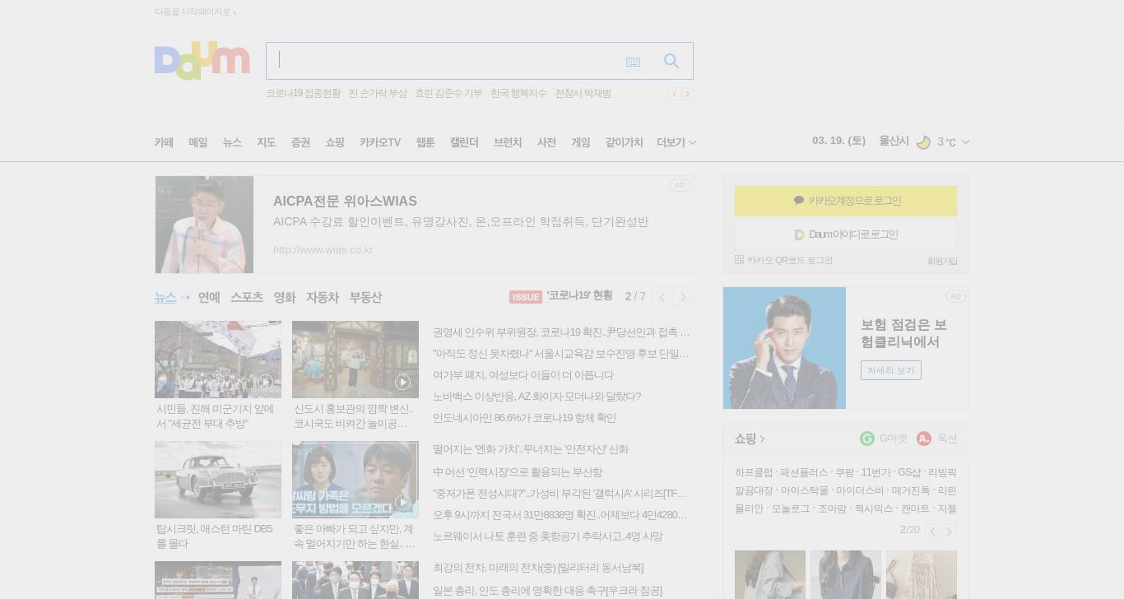
Task: Select the 스포츠 news tab
Action: tap(247, 297)
